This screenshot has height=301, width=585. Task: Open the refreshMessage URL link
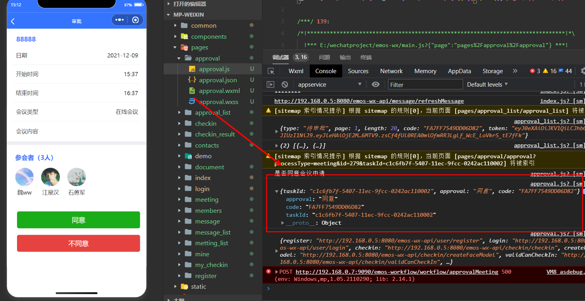coord(369,101)
